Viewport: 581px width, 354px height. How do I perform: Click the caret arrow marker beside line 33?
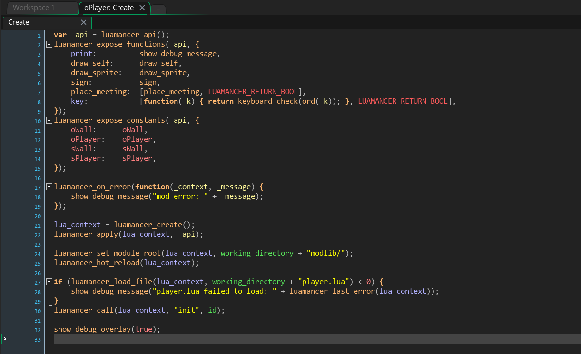5,339
